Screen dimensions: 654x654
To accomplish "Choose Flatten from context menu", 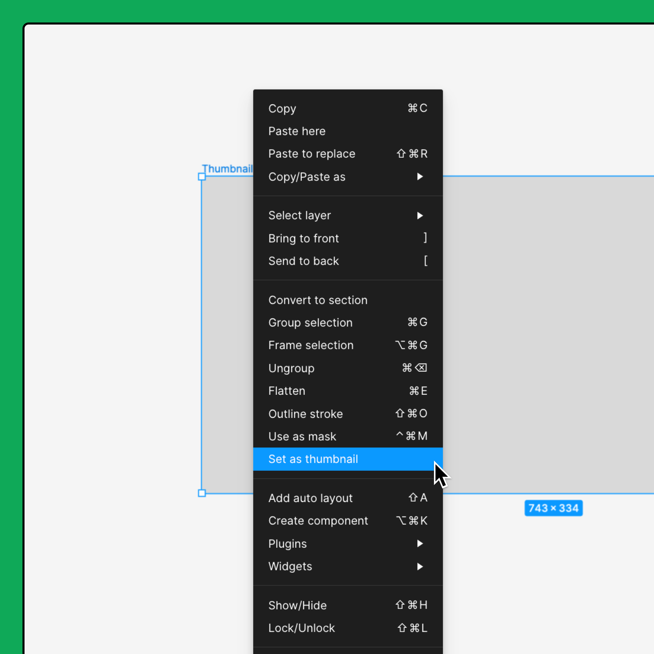I will point(286,391).
